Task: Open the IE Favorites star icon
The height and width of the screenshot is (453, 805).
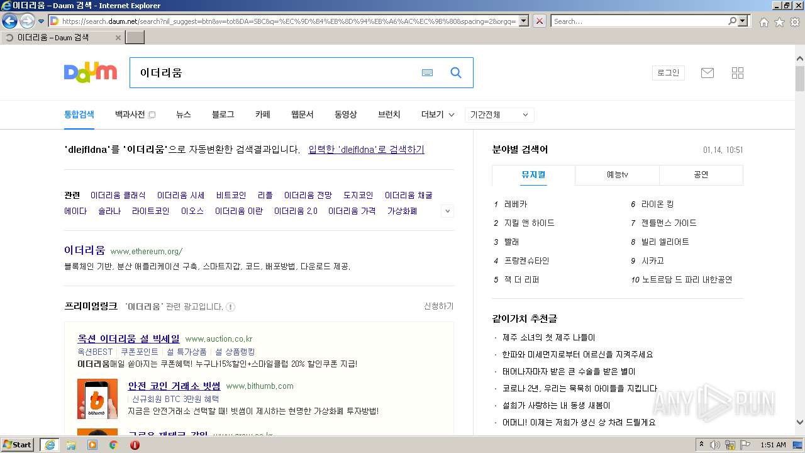Action: 779,21
